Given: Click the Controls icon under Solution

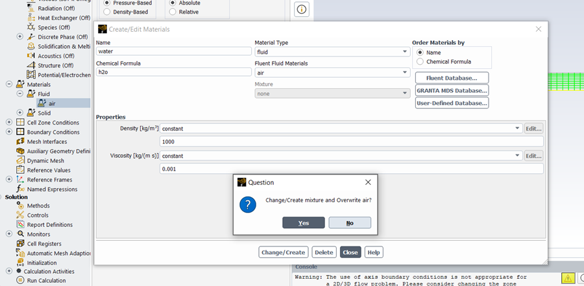Looking at the screenshot, I should coord(21,215).
